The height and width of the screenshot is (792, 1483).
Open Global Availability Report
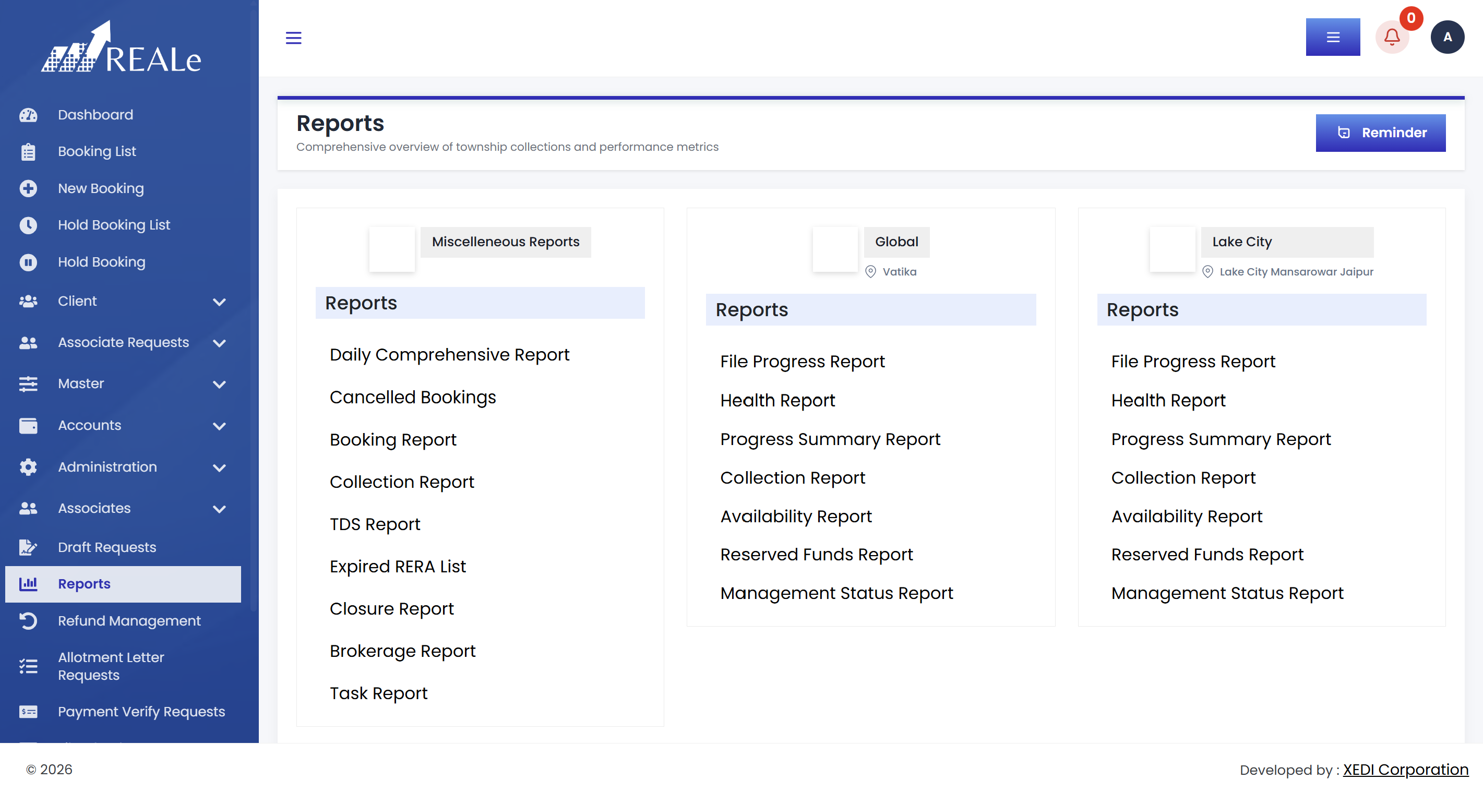point(796,517)
